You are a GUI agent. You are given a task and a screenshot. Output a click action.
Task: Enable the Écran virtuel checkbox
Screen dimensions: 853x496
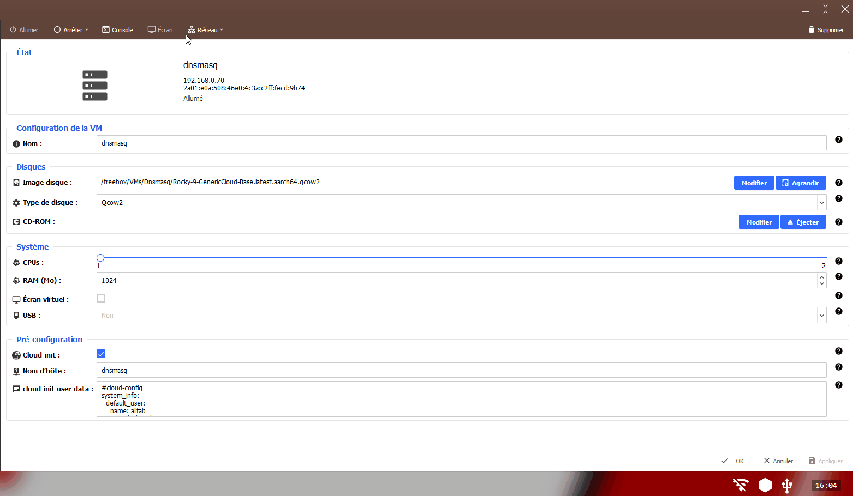[x=101, y=298]
